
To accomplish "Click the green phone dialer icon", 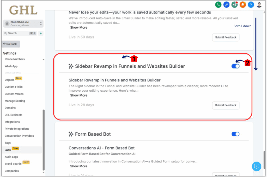I will coord(218,5).
